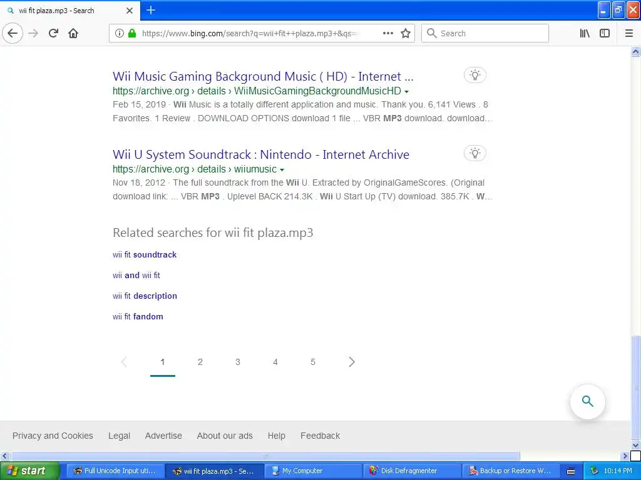Click the lightbulb icon beside Wii Music result

(x=474, y=75)
